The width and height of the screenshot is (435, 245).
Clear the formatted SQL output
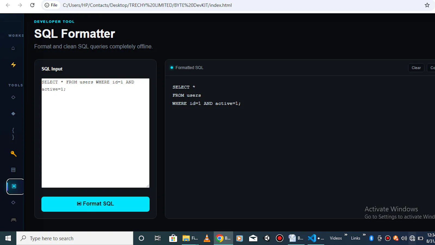tap(416, 68)
